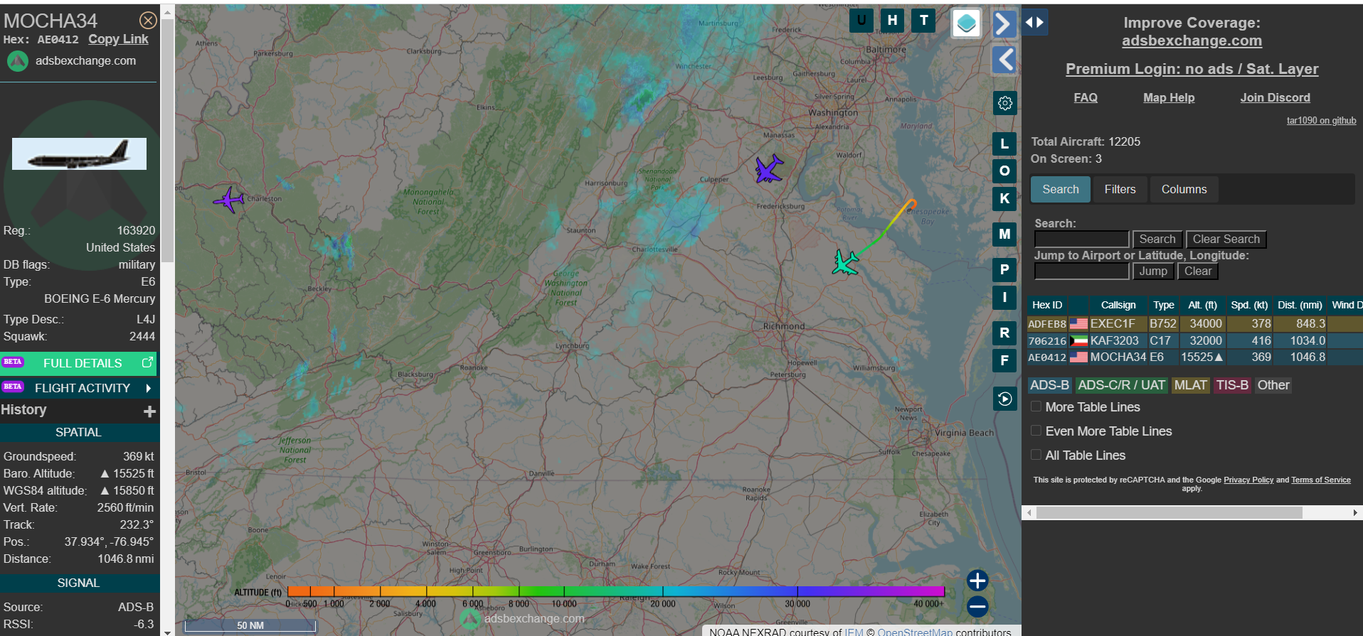Select the purple aircraft near Charleston
The image size is (1363, 636).
(229, 200)
